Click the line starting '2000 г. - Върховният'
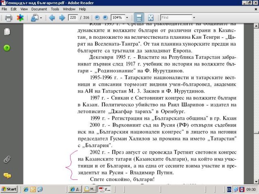259x194 pixels. [x=163, y=125]
